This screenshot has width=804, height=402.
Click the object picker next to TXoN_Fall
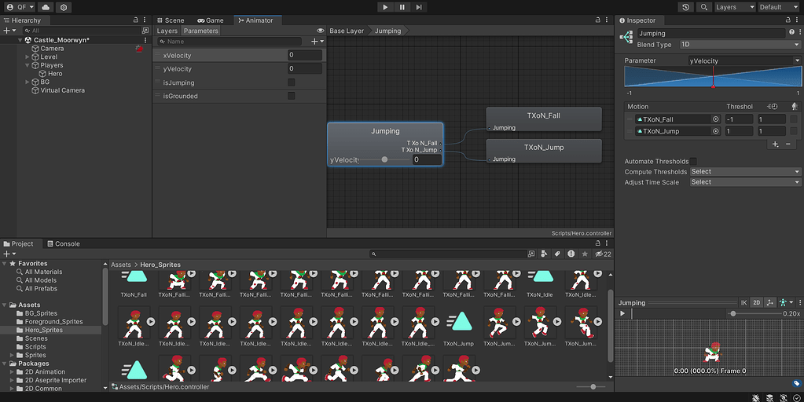pos(716,119)
